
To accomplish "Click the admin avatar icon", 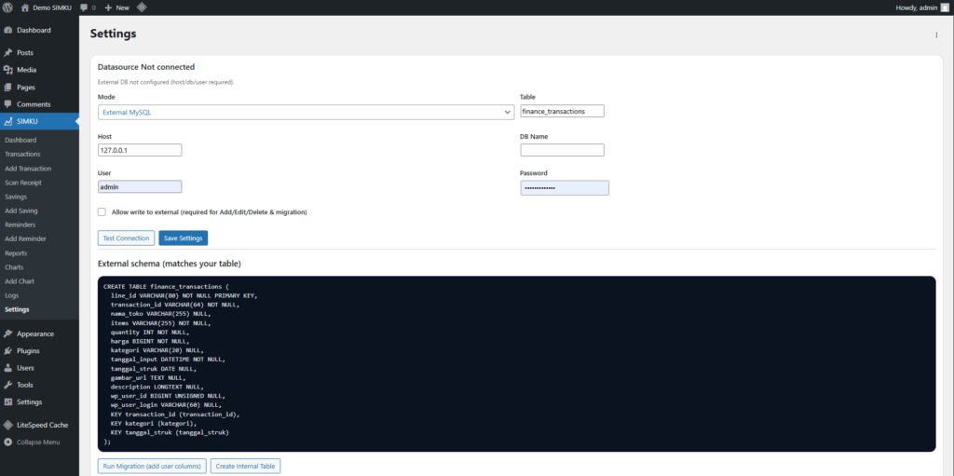I will click(945, 7).
